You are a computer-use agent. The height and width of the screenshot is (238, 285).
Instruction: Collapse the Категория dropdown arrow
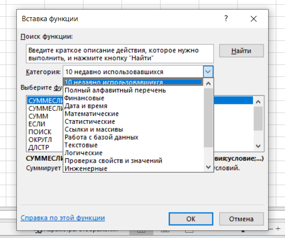coord(208,72)
